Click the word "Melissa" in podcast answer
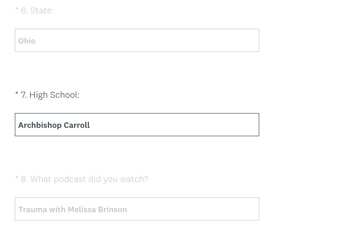The width and height of the screenshot is (358, 240). click(x=82, y=209)
